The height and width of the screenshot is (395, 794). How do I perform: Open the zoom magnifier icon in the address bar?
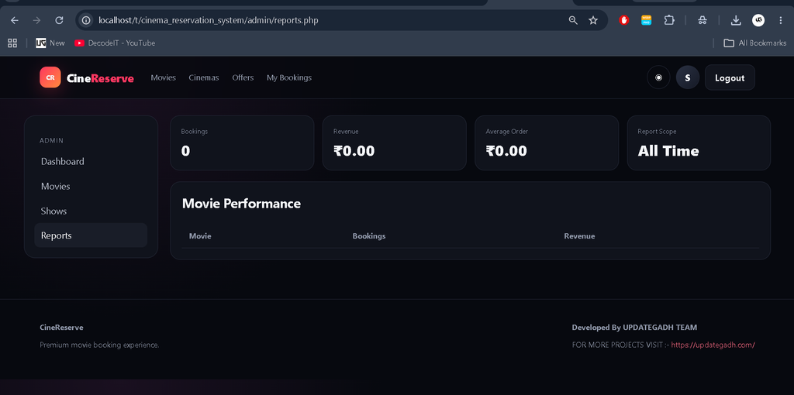coord(573,20)
